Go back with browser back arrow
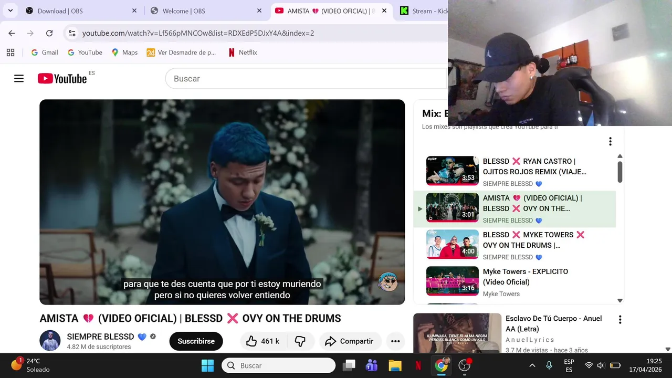672x378 pixels. coord(12,33)
